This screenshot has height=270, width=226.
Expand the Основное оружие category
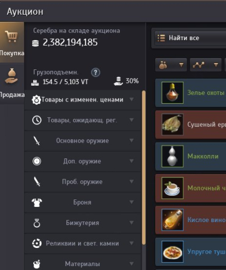tap(83, 140)
